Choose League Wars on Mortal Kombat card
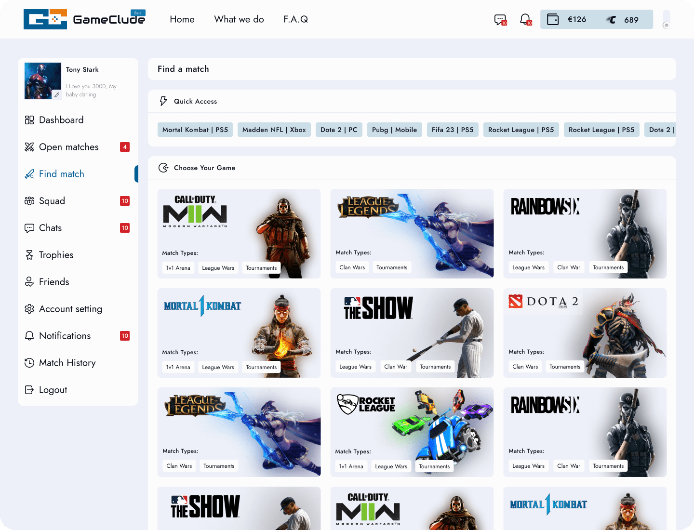The height and width of the screenshot is (530, 694). 218,367
